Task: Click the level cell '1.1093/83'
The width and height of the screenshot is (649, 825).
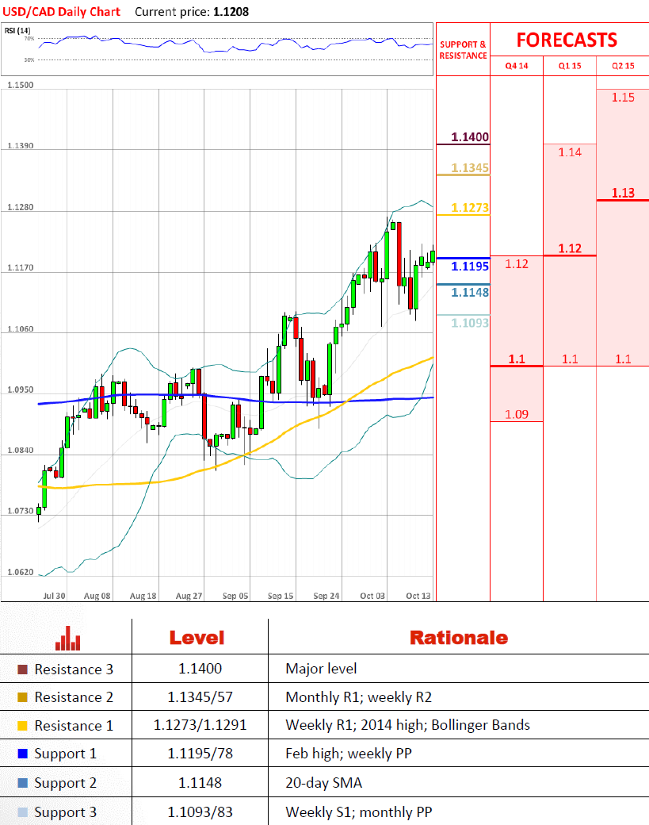Action: [x=200, y=812]
